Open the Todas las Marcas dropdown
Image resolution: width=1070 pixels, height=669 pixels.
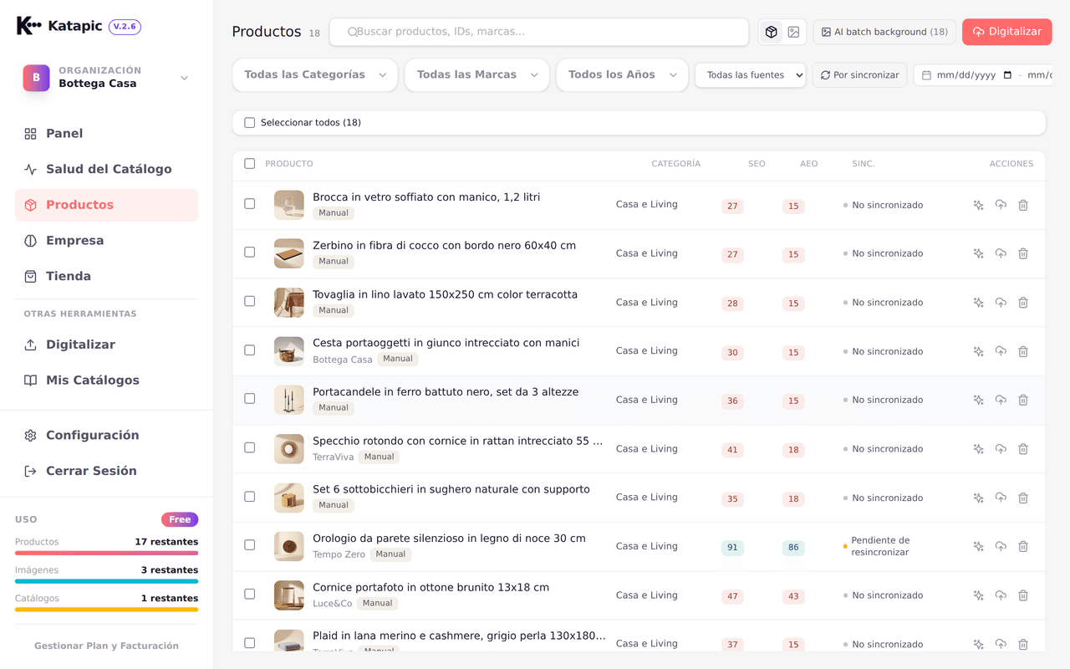(476, 75)
